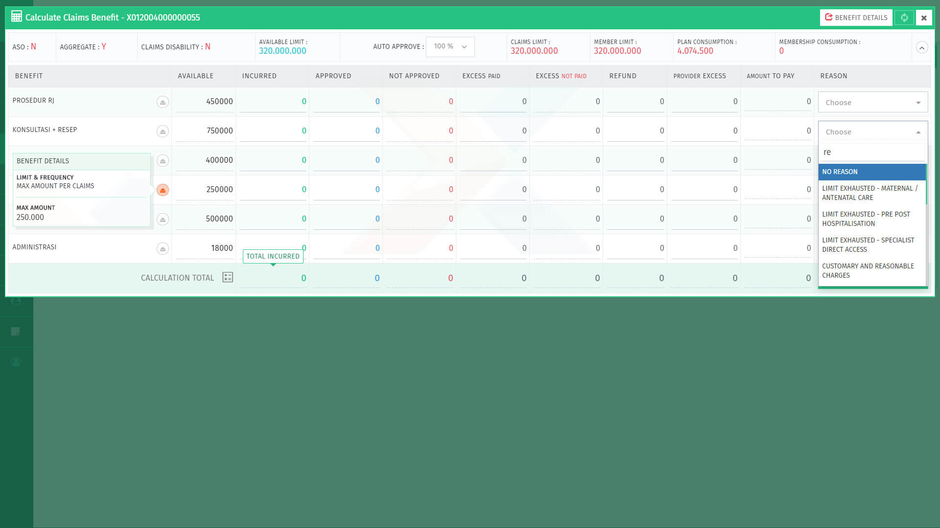Viewport: 940px width, 528px height.
Task: Click the details icon in the 500000 row
Action: [x=163, y=219]
